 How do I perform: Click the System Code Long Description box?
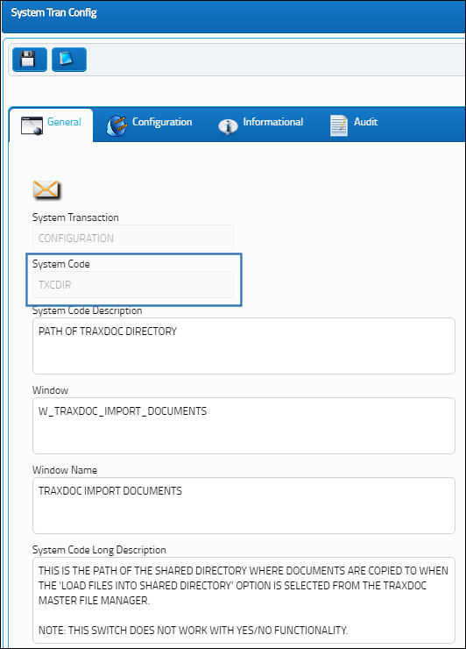[x=244, y=600]
